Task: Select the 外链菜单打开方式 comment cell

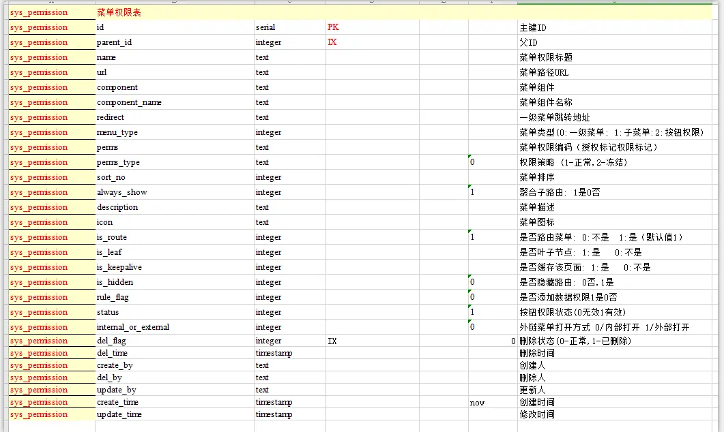Action: (615, 327)
